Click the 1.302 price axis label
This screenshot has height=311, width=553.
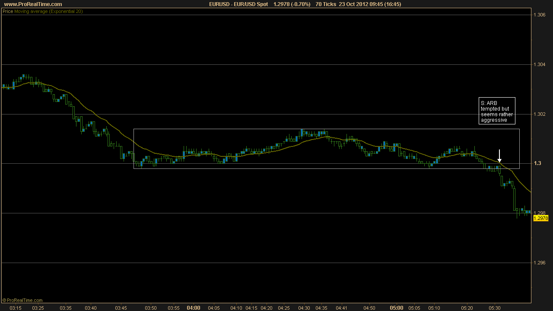pyautogui.click(x=540, y=114)
